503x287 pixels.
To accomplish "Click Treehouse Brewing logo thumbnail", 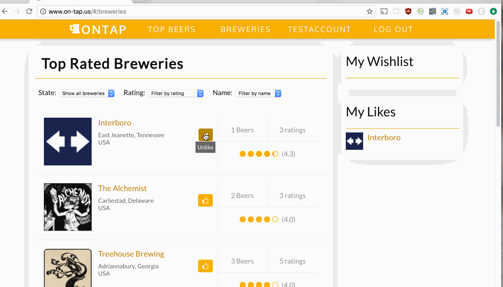I will tap(68, 268).
